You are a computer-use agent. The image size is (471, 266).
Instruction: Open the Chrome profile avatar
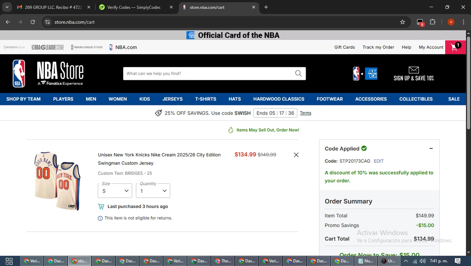click(x=451, y=22)
